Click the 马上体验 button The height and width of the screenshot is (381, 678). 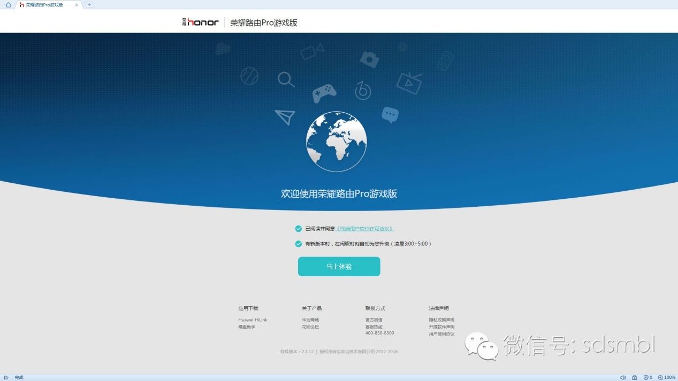339,267
